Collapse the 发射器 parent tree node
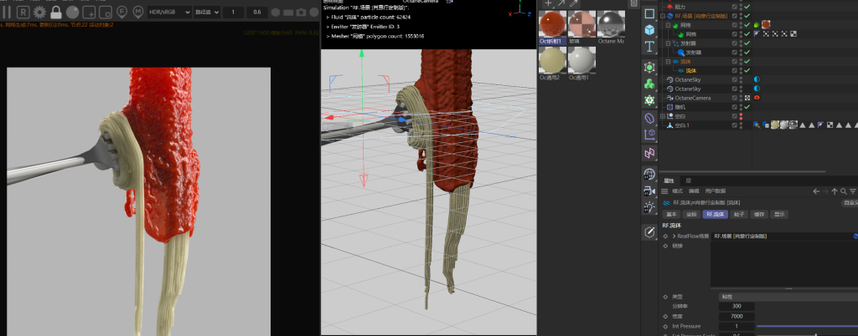This screenshot has width=858, height=336. tap(668, 43)
